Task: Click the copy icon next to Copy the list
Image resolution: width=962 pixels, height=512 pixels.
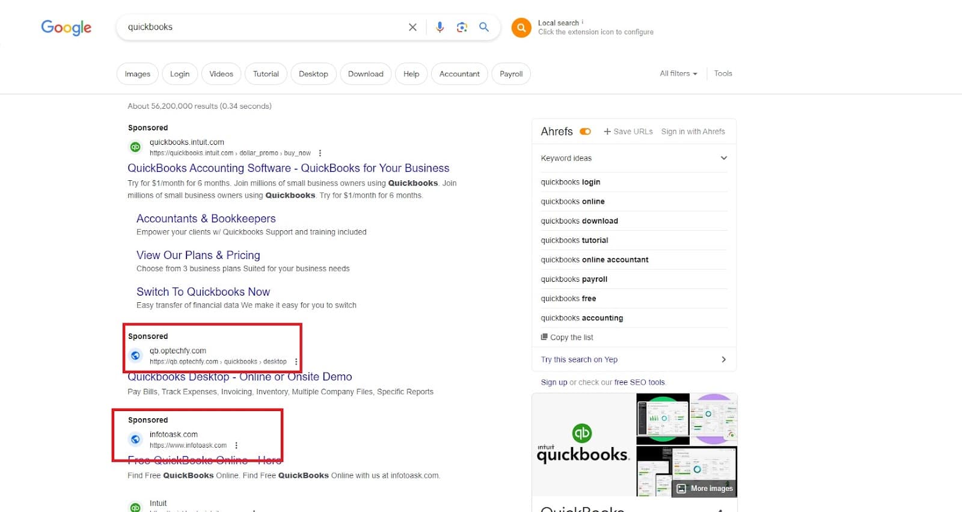Action: coord(544,337)
